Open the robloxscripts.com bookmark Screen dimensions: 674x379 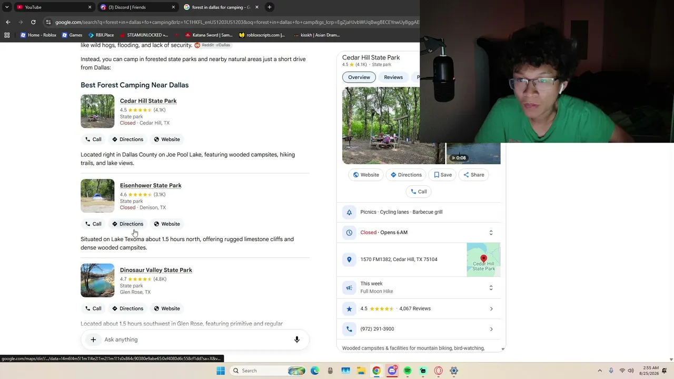(x=262, y=35)
